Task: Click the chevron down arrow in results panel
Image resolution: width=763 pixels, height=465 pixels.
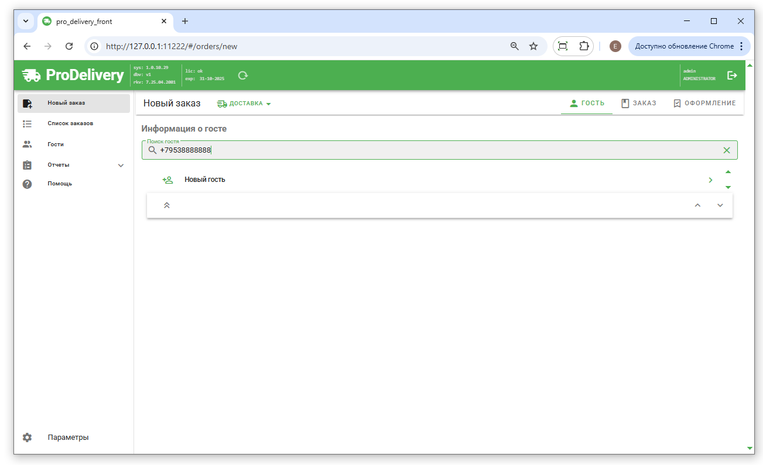Action: [x=720, y=205]
